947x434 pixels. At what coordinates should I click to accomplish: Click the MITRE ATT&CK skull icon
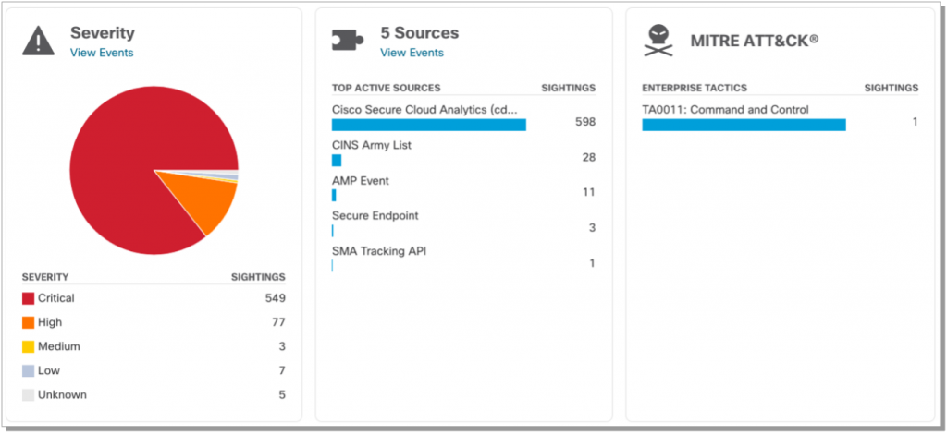pyautogui.click(x=659, y=42)
